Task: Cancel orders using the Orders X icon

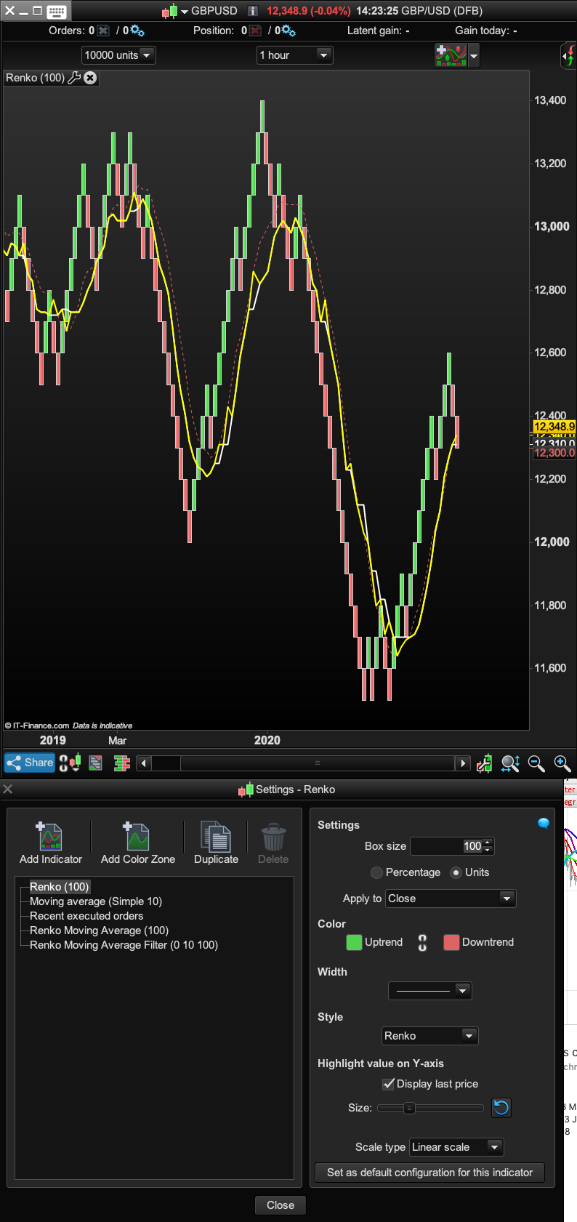Action: (x=103, y=31)
